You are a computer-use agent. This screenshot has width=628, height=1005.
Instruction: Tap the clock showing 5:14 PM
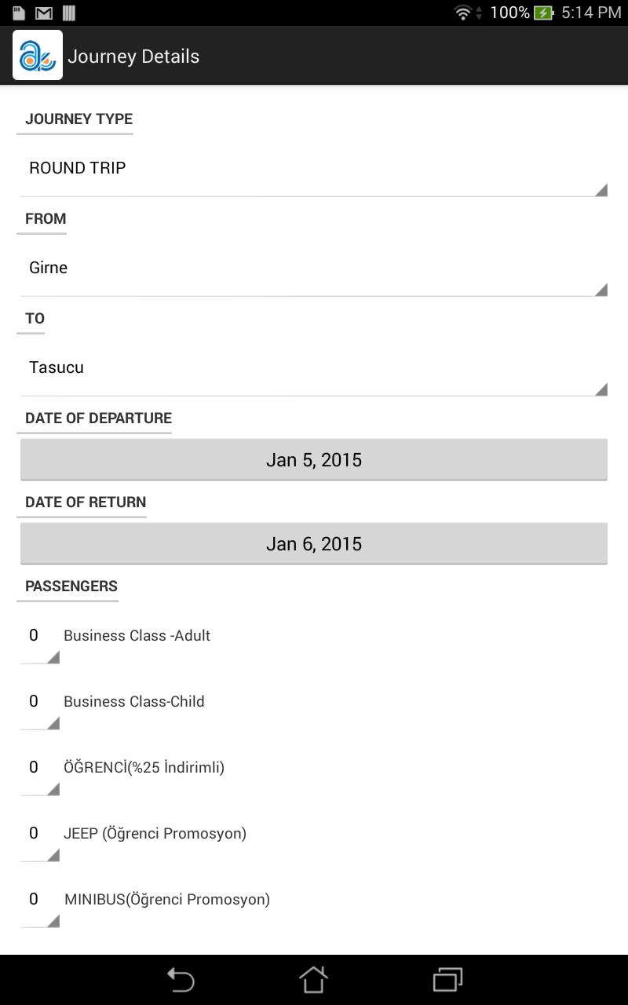click(591, 13)
